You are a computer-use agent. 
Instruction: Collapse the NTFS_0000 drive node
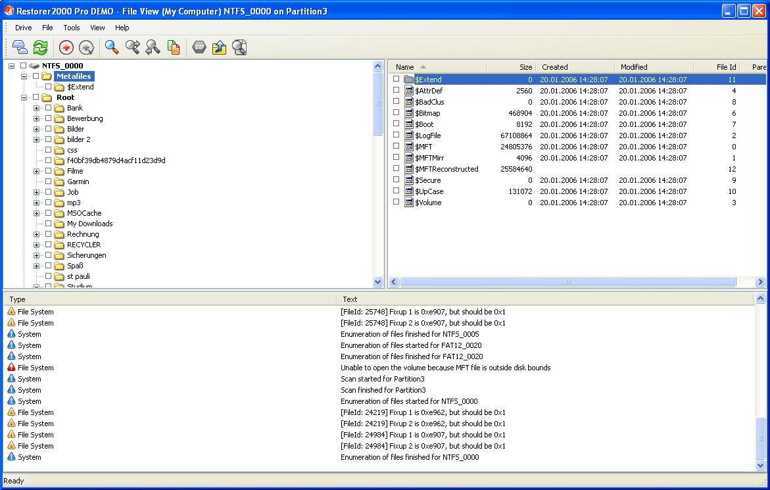pos(11,66)
